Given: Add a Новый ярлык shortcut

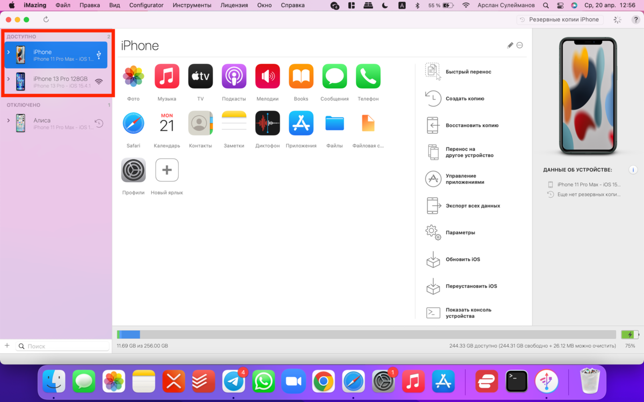Looking at the screenshot, I should click(167, 170).
